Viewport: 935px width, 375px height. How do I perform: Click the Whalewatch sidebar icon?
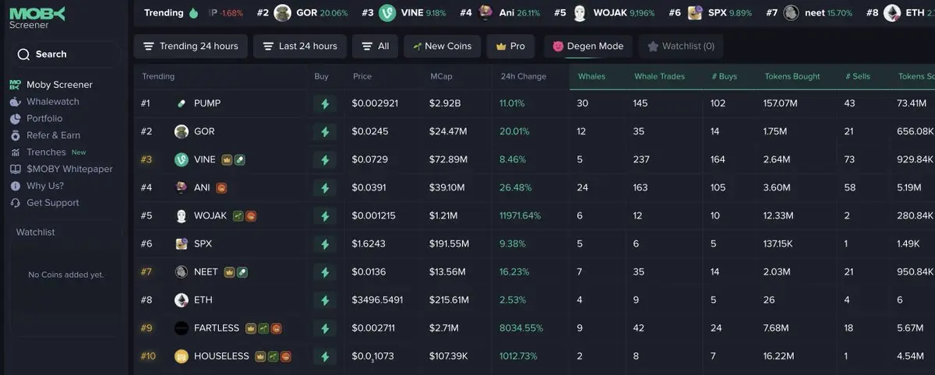(x=15, y=102)
